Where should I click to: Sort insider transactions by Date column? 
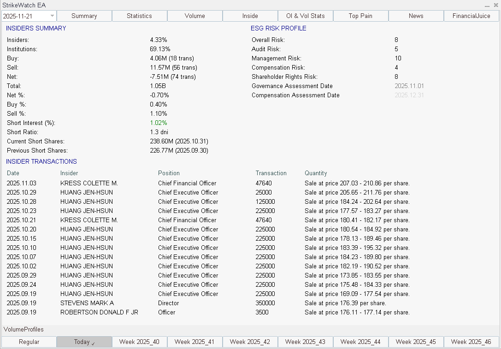(12, 173)
